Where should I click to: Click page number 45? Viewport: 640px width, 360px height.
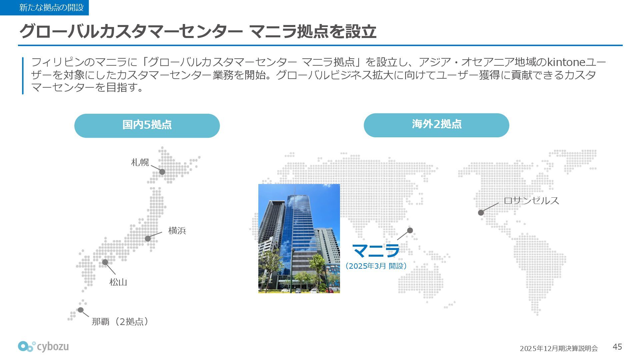617,347
